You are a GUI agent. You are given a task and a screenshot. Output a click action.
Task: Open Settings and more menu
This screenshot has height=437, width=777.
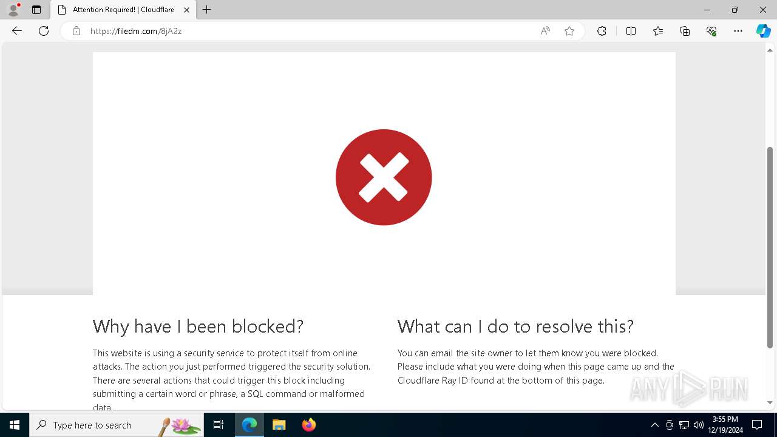tap(738, 31)
